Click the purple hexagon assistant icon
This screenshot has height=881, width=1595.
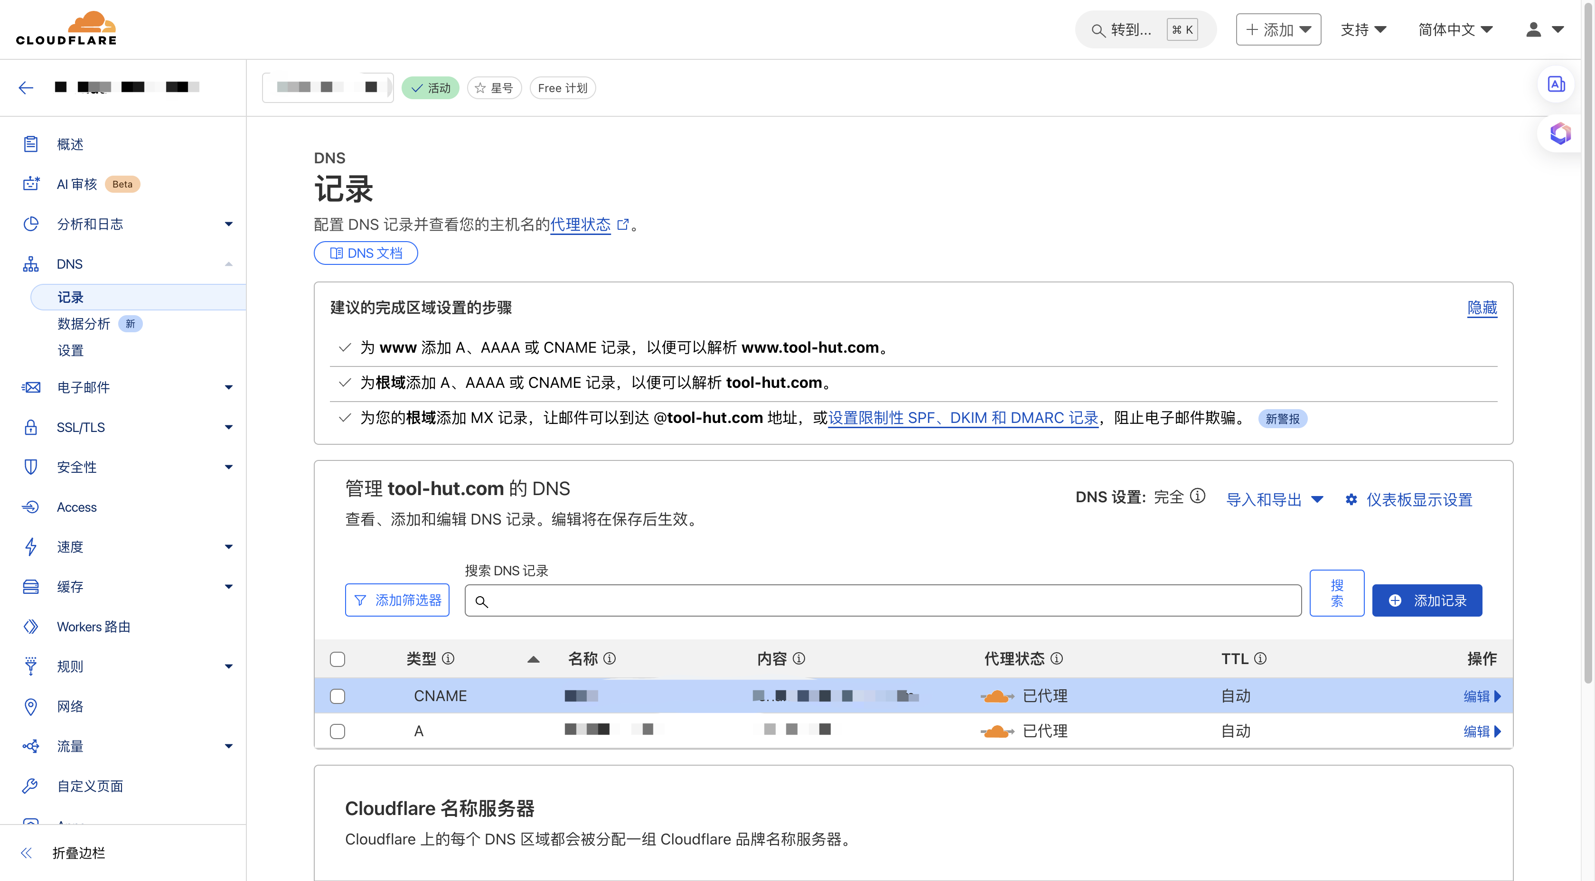click(x=1560, y=133)
